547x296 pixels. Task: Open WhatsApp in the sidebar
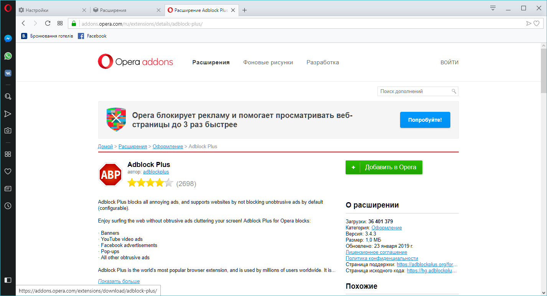[x=8, y=56]
